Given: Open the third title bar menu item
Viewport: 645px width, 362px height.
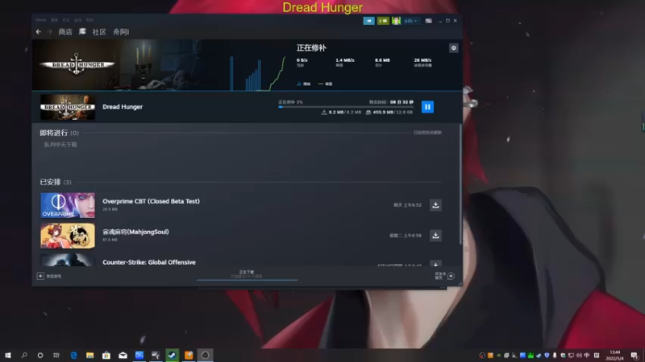Looking at the screenshot, I should click(x=66, y=19).
